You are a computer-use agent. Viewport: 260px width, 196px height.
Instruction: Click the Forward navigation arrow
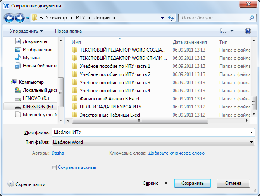(x=20, y=18)
